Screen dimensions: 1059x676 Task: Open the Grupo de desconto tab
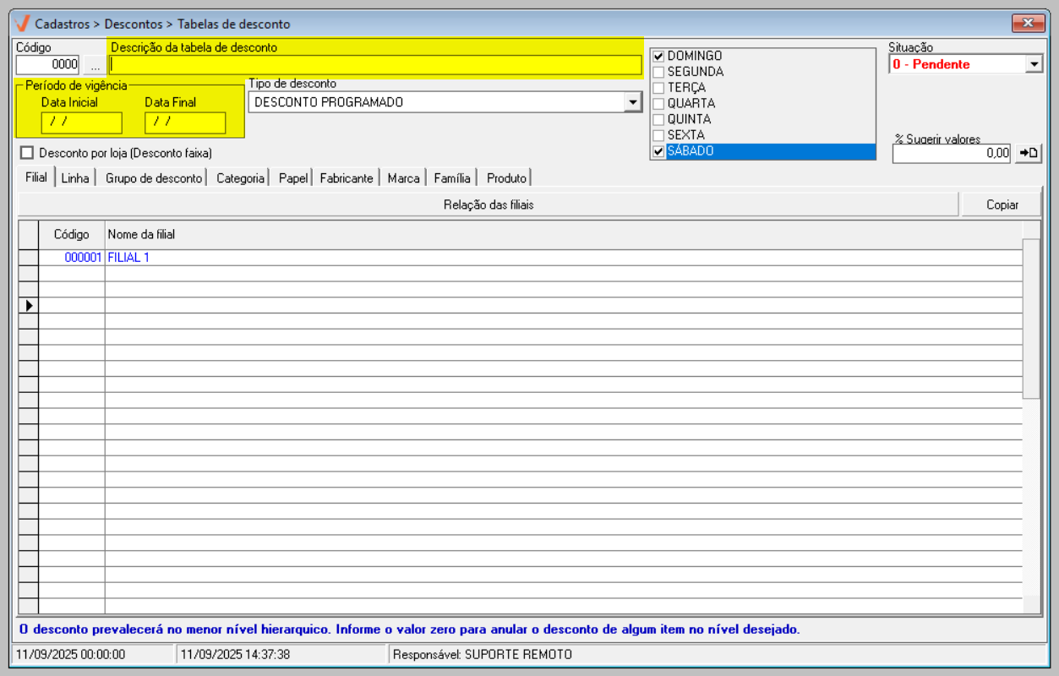153,178
